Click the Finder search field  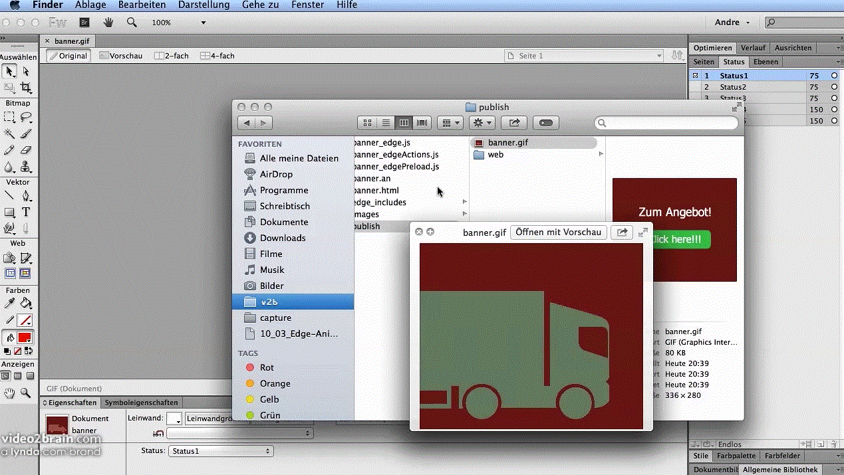[666, 123]
